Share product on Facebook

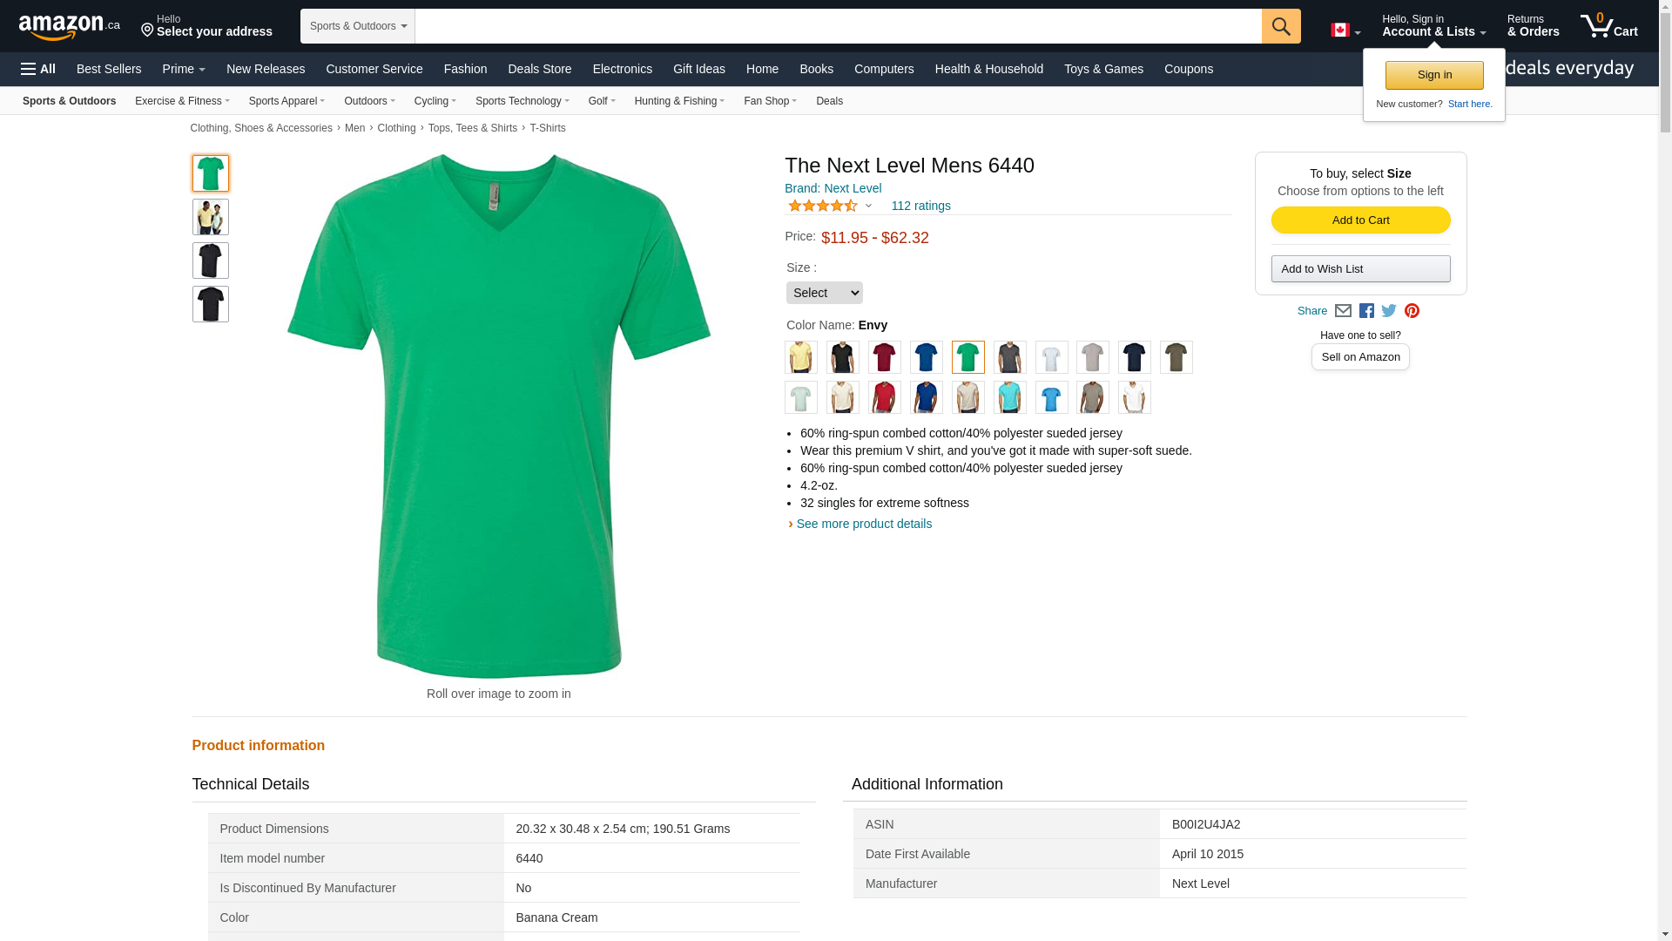[x=1366, y=311]
